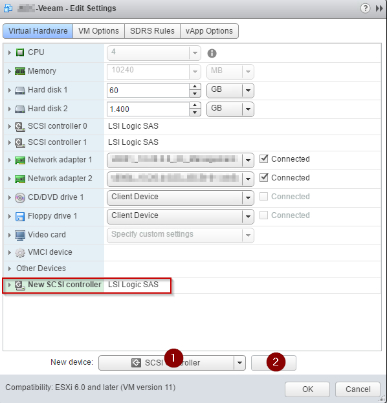387x403 pixels.
Task: Increase Hard disk 1 size with up arrow
Action: [x=195, y=87]
